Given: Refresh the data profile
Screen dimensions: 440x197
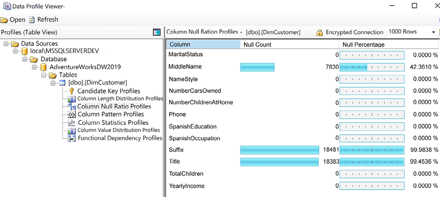Looking at the screenshot, I should (x=44, y=20).
